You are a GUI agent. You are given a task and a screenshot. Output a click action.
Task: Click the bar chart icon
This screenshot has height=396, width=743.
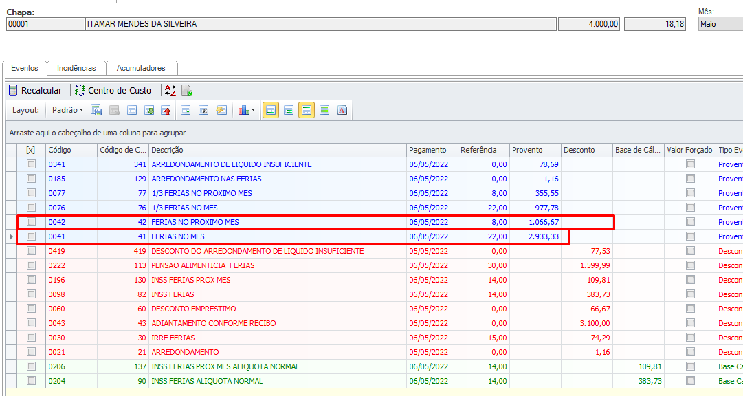pyautogui.click(x=243, y=110)
